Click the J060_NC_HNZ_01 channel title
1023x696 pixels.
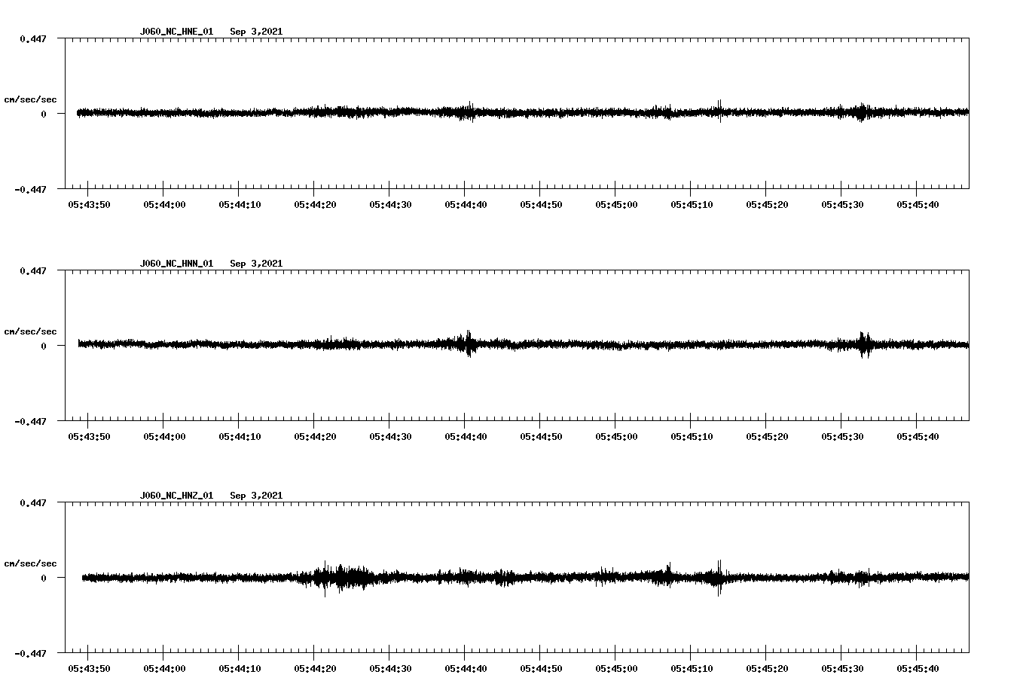tap(176, 496)
